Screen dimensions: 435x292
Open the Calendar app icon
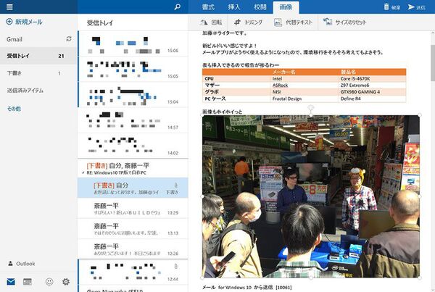pyautogui.click(x=28, y=282)
